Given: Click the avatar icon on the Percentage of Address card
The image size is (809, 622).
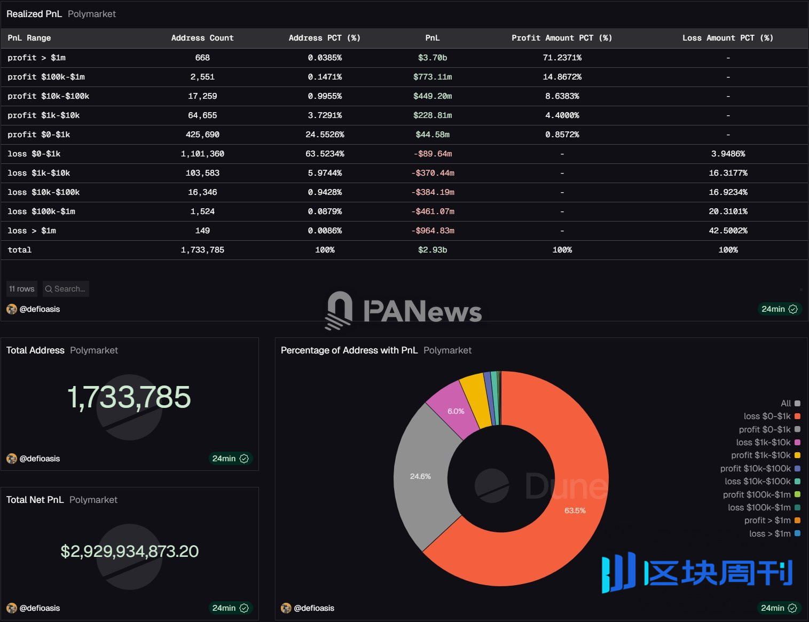Looking at the screenshot, I should coord(285,608).
